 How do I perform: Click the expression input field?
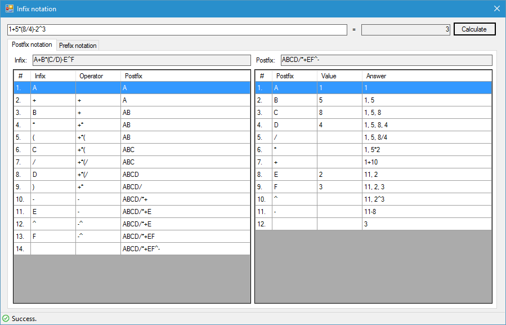pos(177,29)
